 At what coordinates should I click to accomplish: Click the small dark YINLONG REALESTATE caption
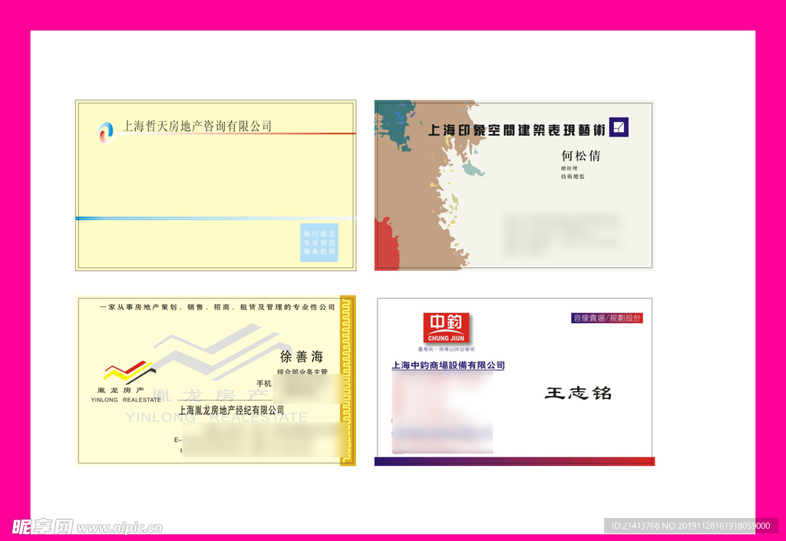126,400
